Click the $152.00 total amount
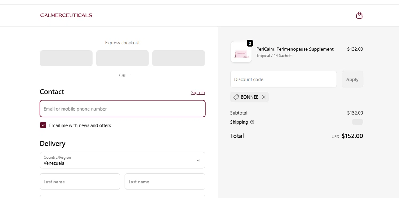The image size is (399, 198). tap(352, 136)
